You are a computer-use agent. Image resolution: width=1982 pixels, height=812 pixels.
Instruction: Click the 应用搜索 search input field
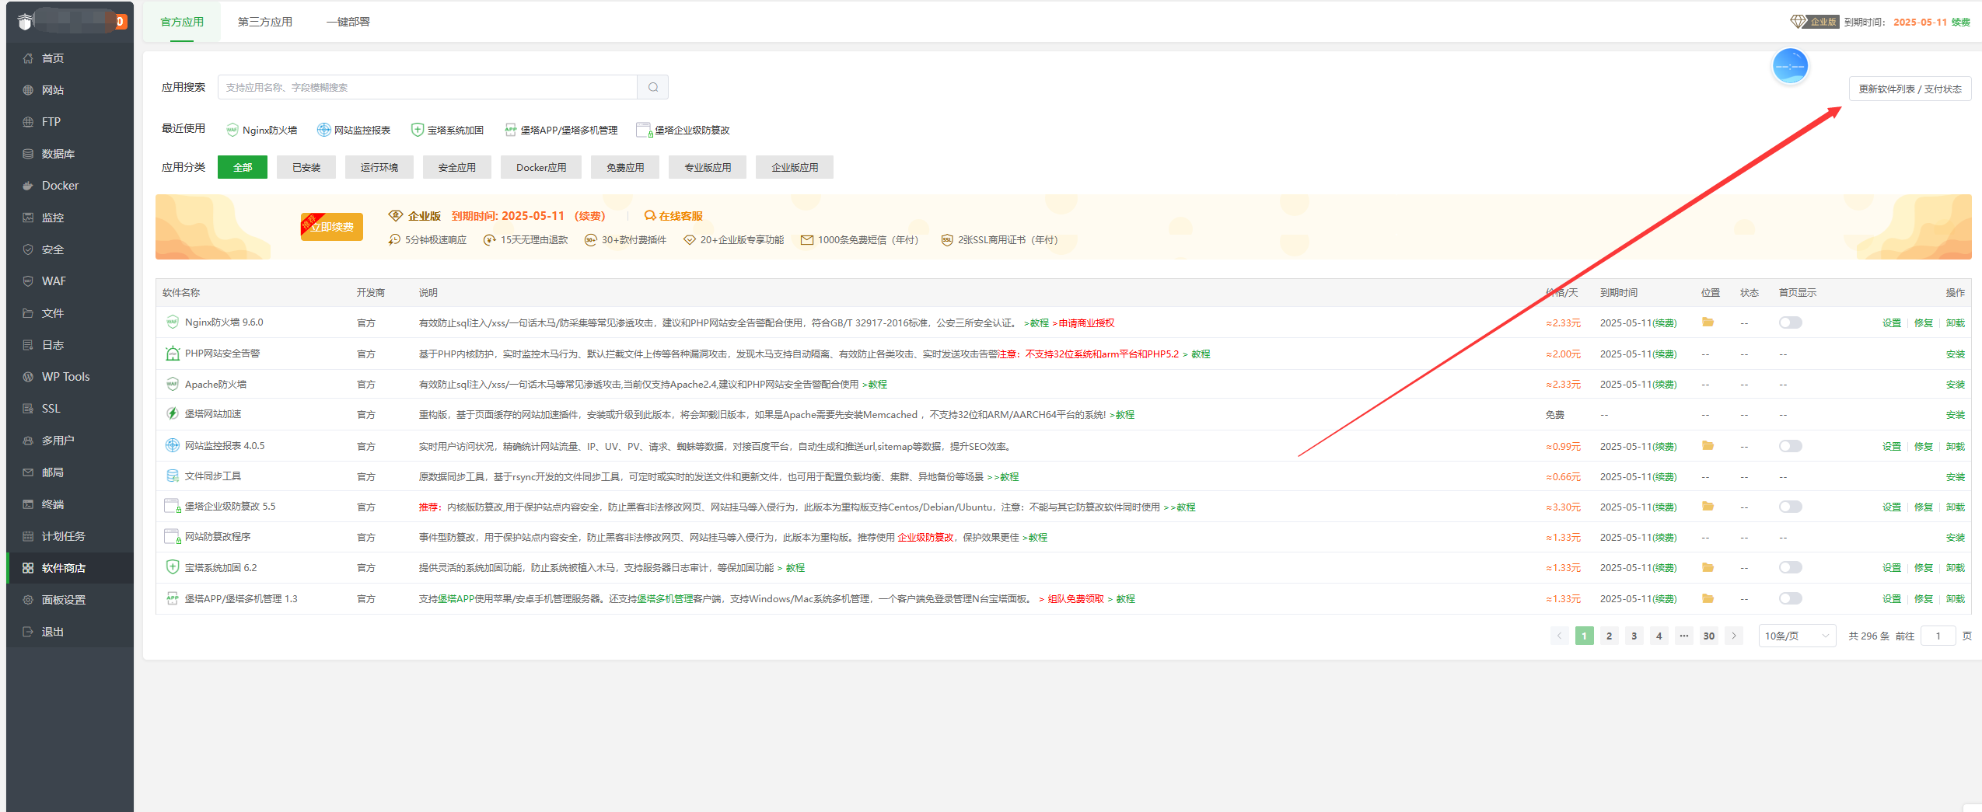click(427, 87)
